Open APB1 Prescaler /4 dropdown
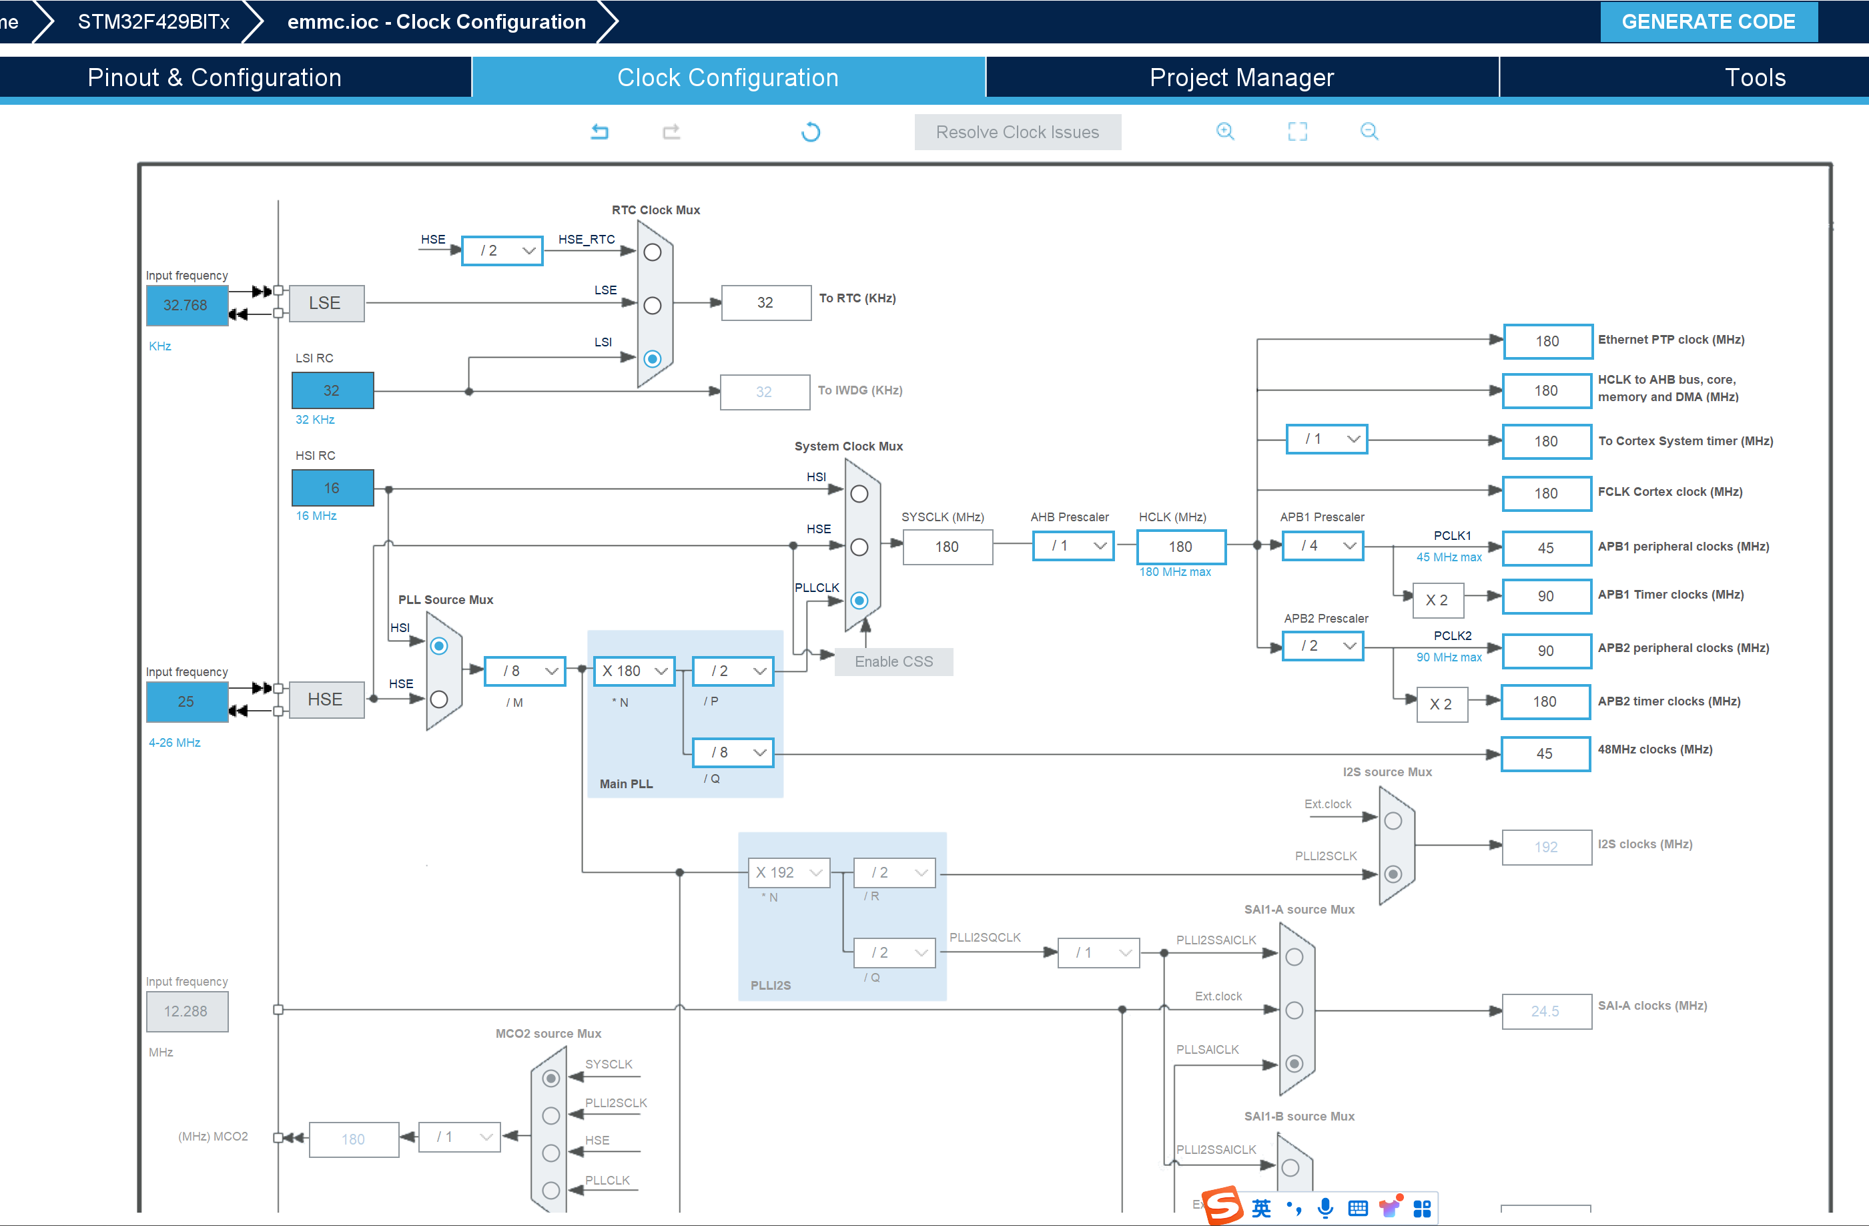Image resolution: width=1869 pixels, height=1226 pixels. [1323, 545]
